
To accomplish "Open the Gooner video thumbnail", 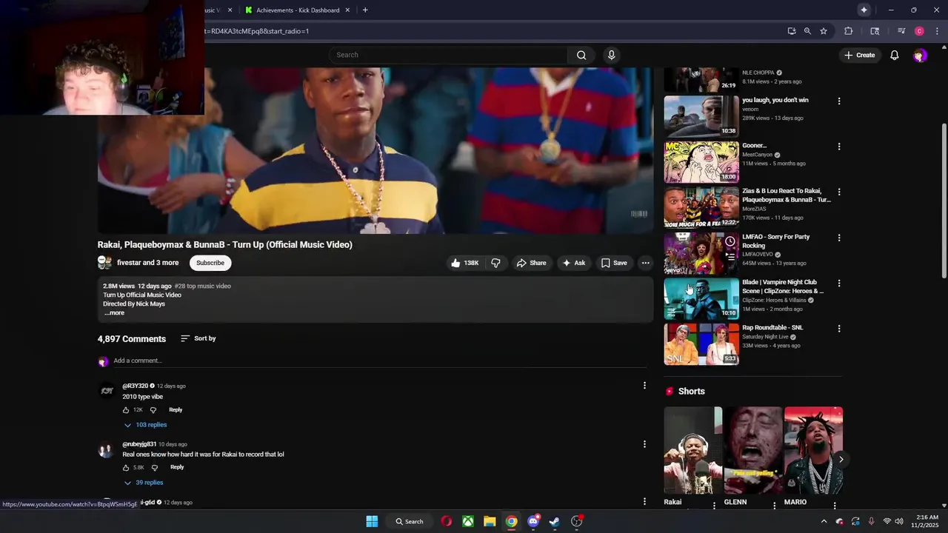I will [701, 162].
